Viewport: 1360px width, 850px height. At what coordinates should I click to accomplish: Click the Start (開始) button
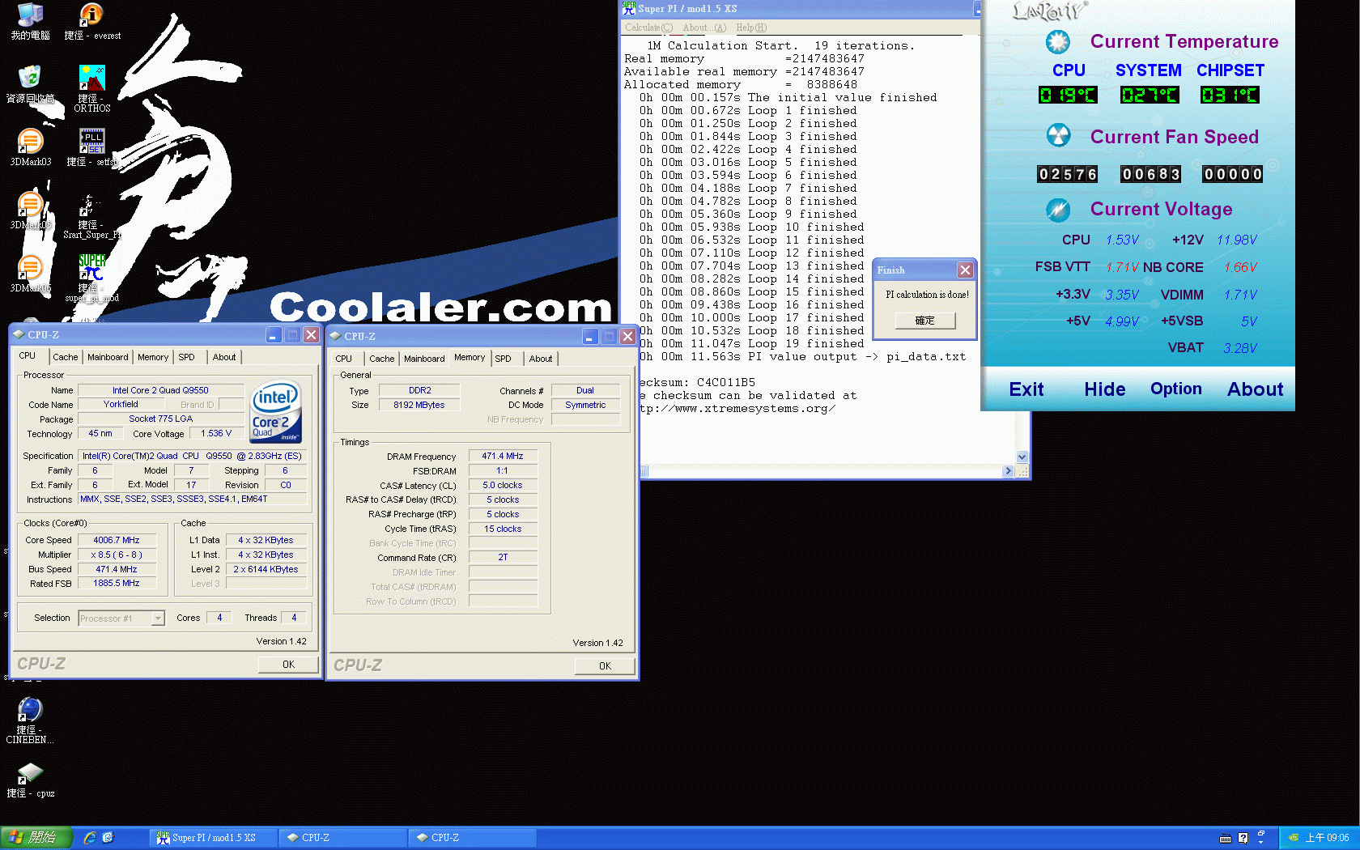pos(36,838)
